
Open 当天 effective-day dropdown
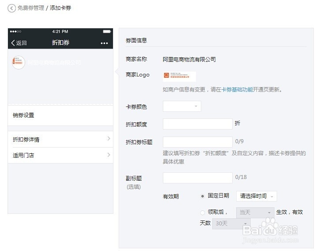click(255, 213)
